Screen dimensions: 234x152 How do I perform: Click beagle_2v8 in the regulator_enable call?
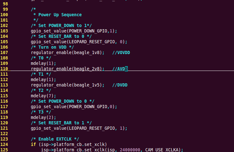[87, 69]
